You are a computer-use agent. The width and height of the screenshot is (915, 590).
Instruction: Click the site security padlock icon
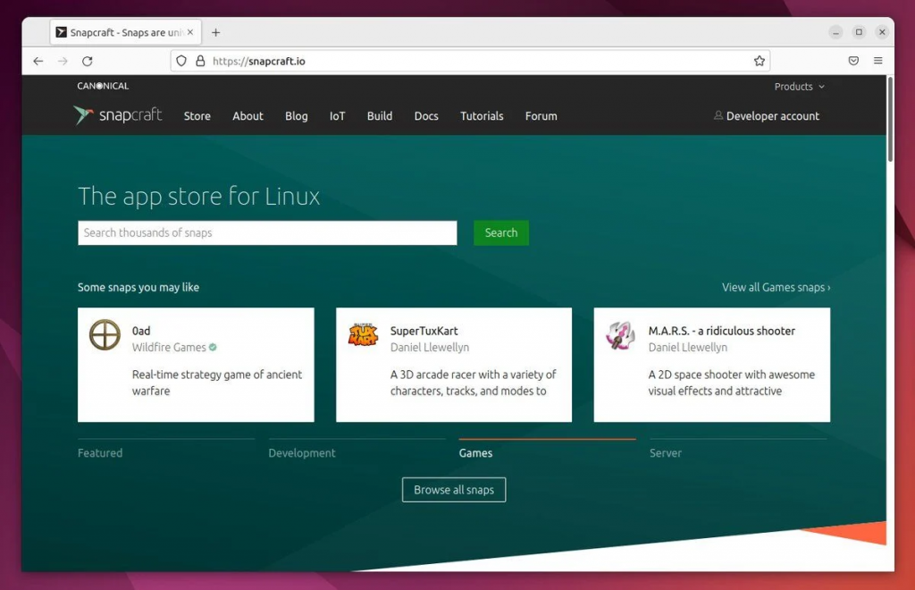[x=200, y=61]
